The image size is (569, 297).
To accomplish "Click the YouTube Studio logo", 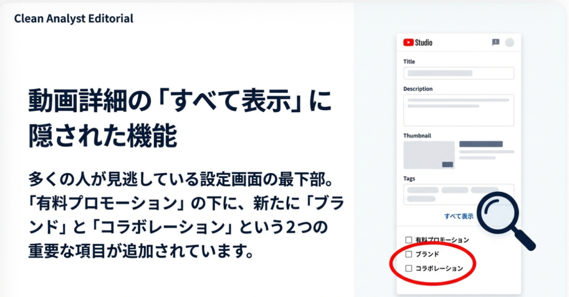I will click(x=418, y=42).
